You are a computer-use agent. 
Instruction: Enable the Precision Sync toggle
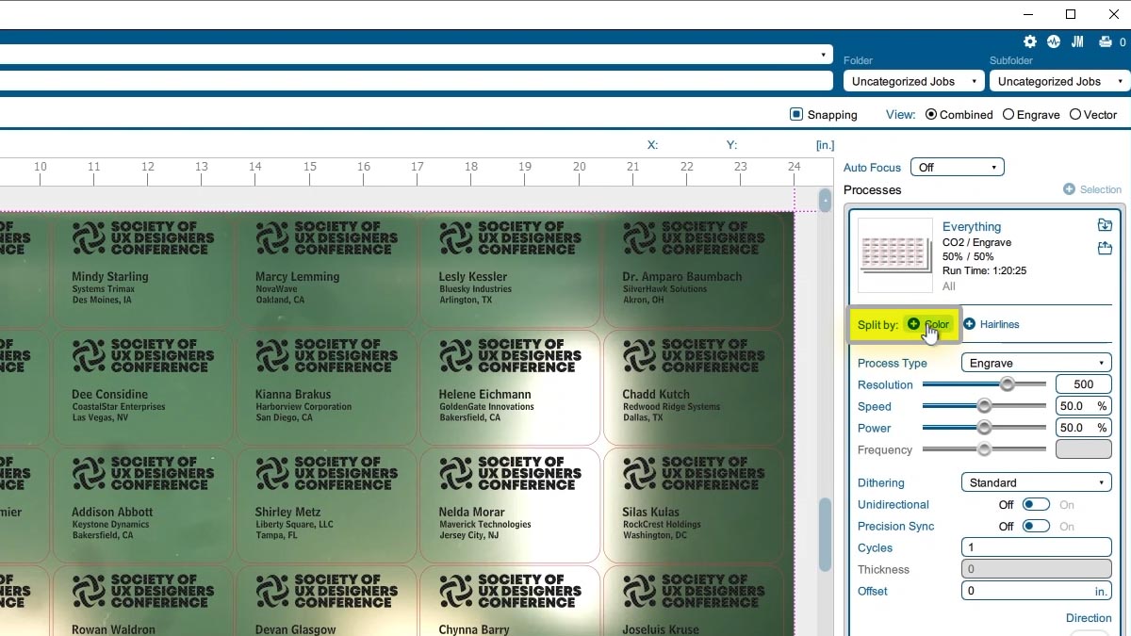[1036, 527]
